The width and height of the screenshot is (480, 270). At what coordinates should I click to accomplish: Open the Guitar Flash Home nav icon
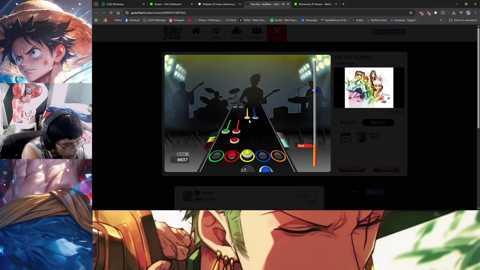[x=196, y=33]
